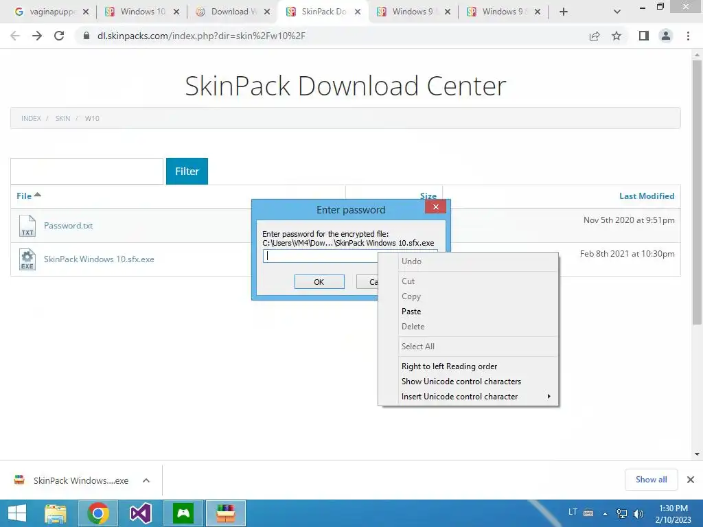703x527 pixels.
Task: Click the blue Filter button
Action: pyautogui.click(x=187, y=171)
